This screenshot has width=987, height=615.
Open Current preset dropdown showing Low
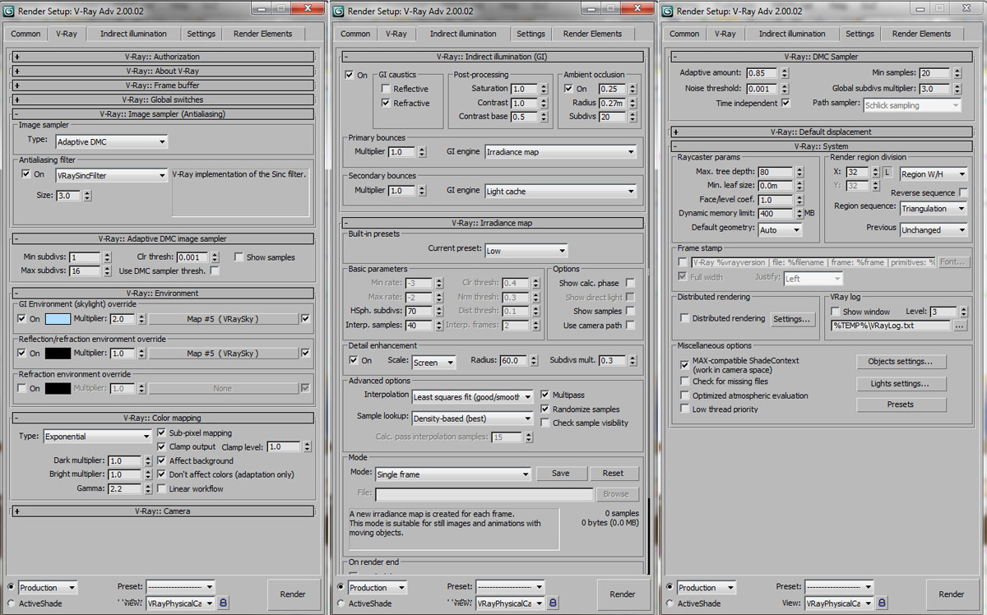(526, 251)
